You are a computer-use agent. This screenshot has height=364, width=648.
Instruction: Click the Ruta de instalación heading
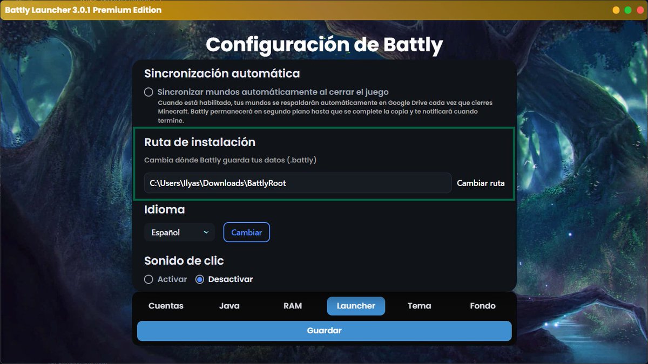[x=200, y=142]
